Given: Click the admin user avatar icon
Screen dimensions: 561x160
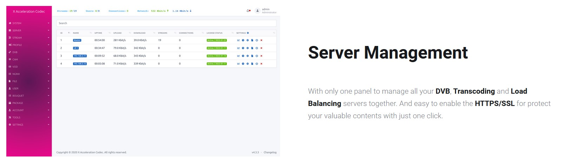Looking at the screenshot, I should pyautogui.click(x=257, y=11).
